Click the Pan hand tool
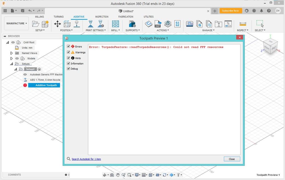The image size is (285, 180). (x=118, y=175)
